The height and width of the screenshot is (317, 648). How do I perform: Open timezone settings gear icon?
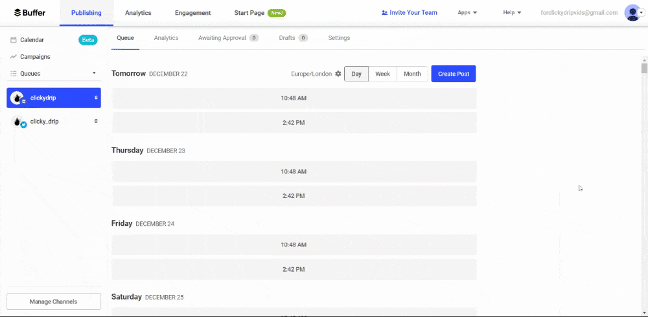[338, 74]
